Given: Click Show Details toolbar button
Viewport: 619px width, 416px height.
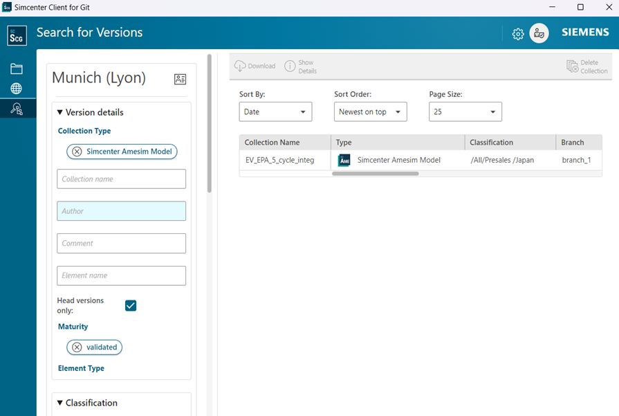Looking at the screenshot, I should point(301,66).
